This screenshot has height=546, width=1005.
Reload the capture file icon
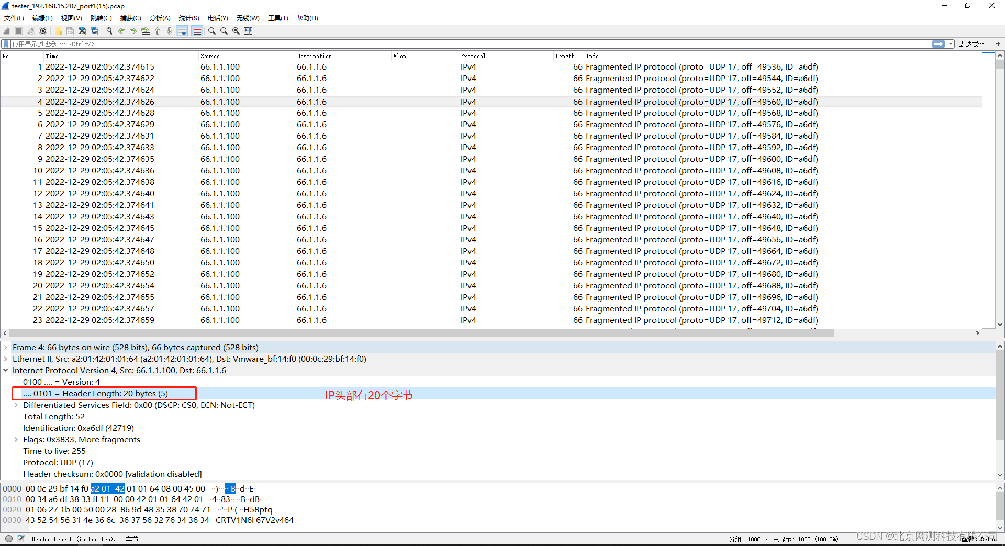[94, 31]
